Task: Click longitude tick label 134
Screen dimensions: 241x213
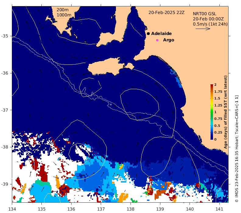Action: point(12,209)
